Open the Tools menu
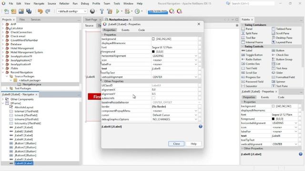305x171 pixels. click(x=117, y=3)
